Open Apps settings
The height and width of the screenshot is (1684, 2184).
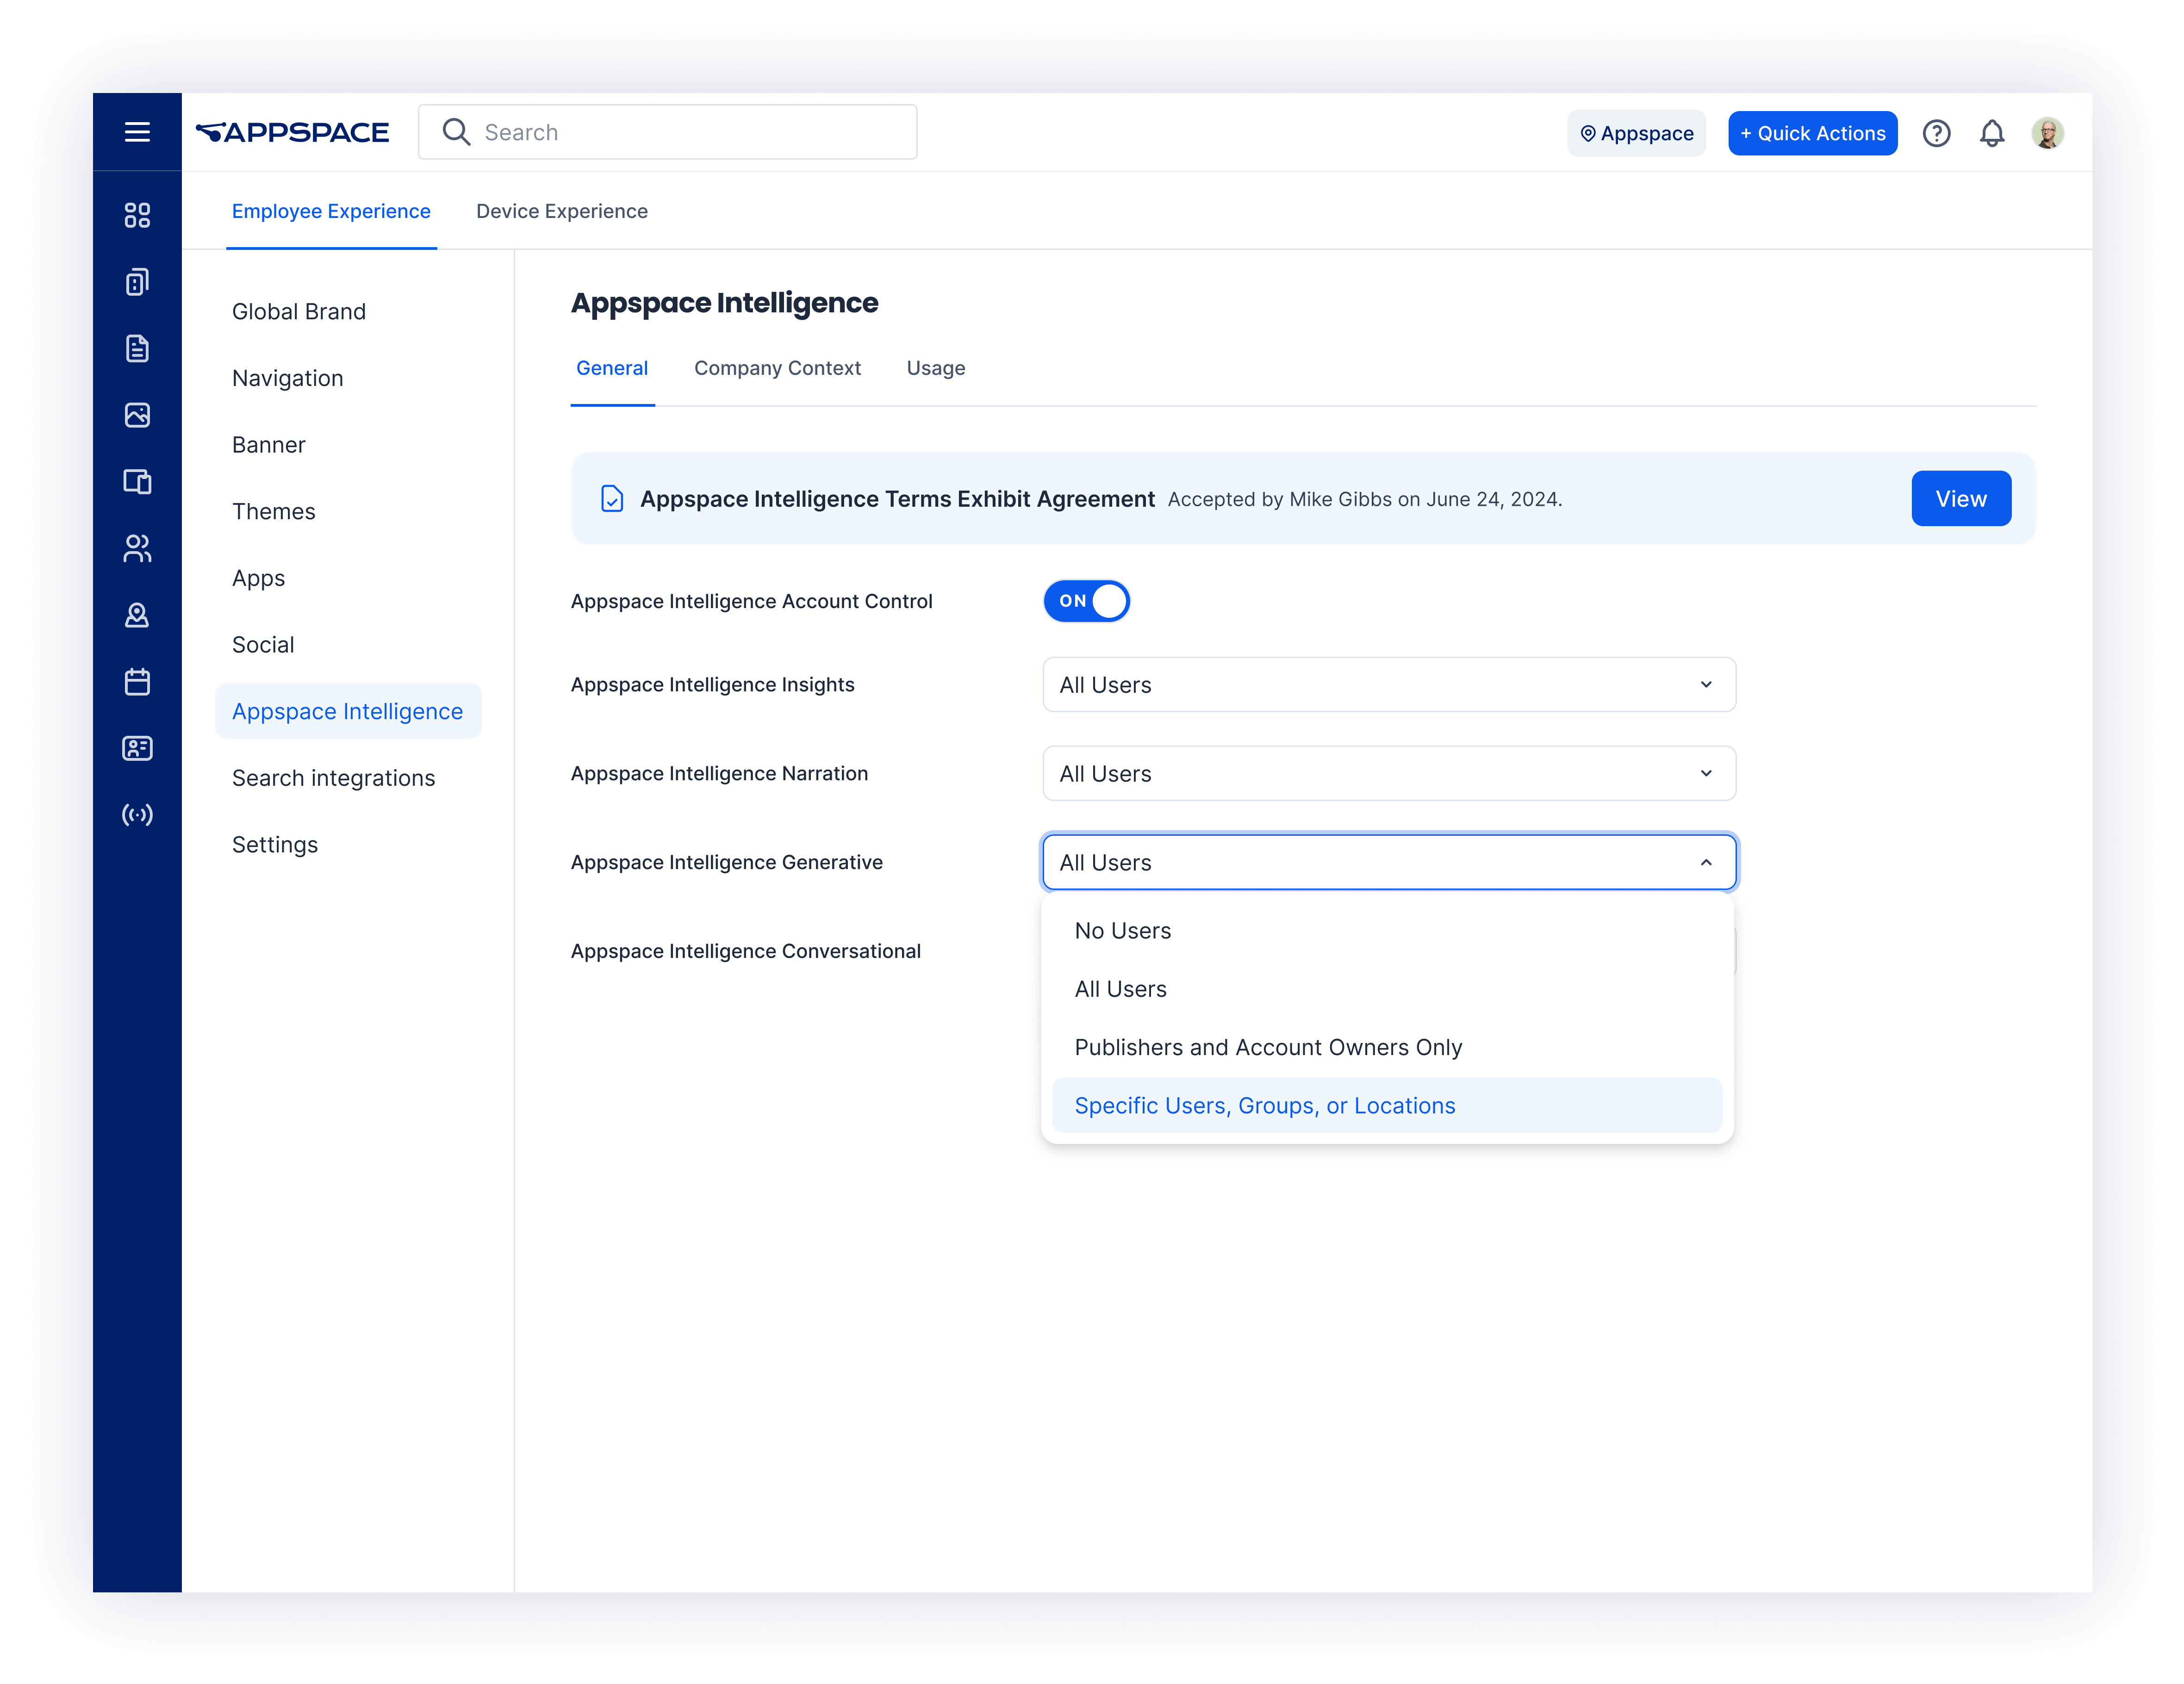coord(259,578)
